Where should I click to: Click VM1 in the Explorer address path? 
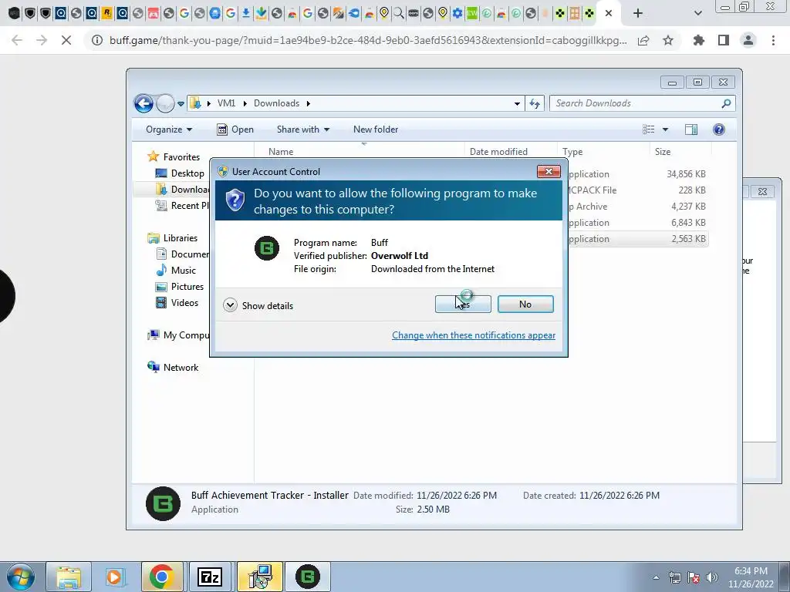[226, 103]
